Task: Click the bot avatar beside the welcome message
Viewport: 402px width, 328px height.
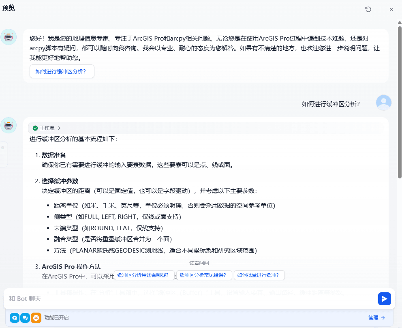Action: [9, 37]
